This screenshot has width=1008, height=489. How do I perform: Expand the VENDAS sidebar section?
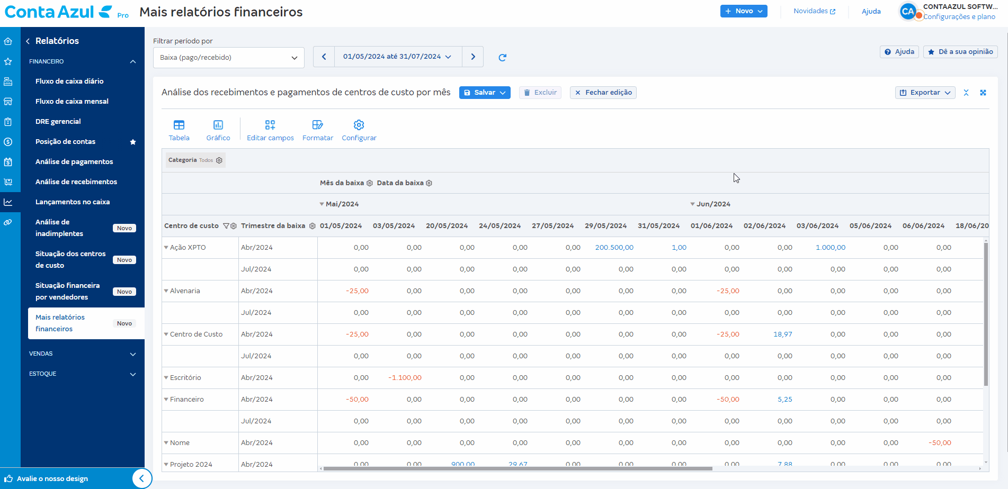tap(83, 354)
